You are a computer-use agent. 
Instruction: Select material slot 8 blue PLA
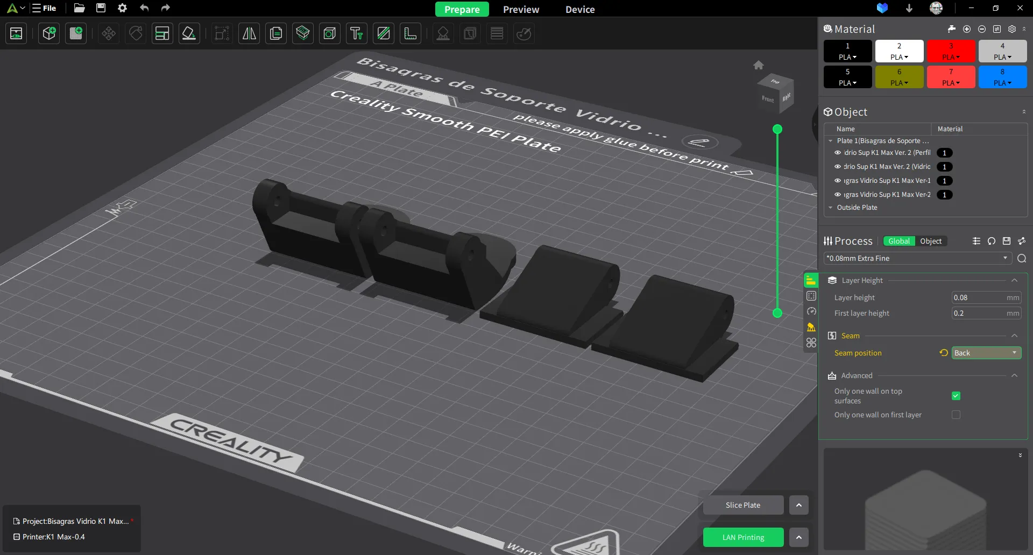[x=1002, y=77]
